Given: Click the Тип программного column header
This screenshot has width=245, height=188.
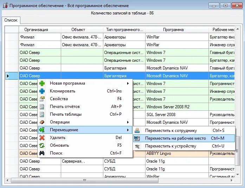Looking at the screenshot, I should coord(124,30).
